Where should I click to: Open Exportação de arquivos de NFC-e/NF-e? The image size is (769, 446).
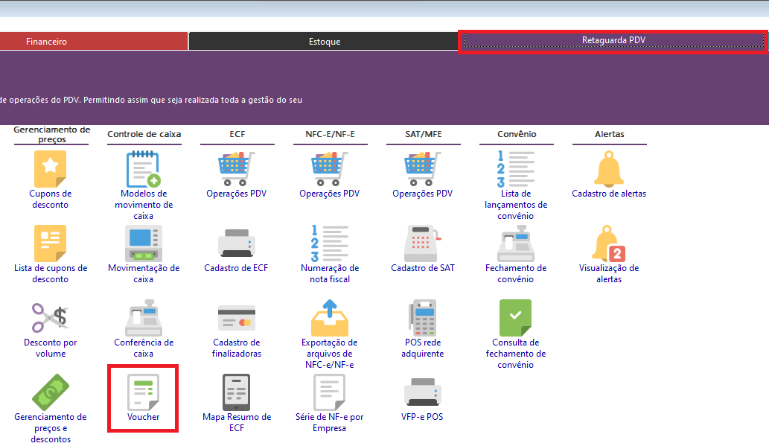pyautogui.click(x=329, y=318)
